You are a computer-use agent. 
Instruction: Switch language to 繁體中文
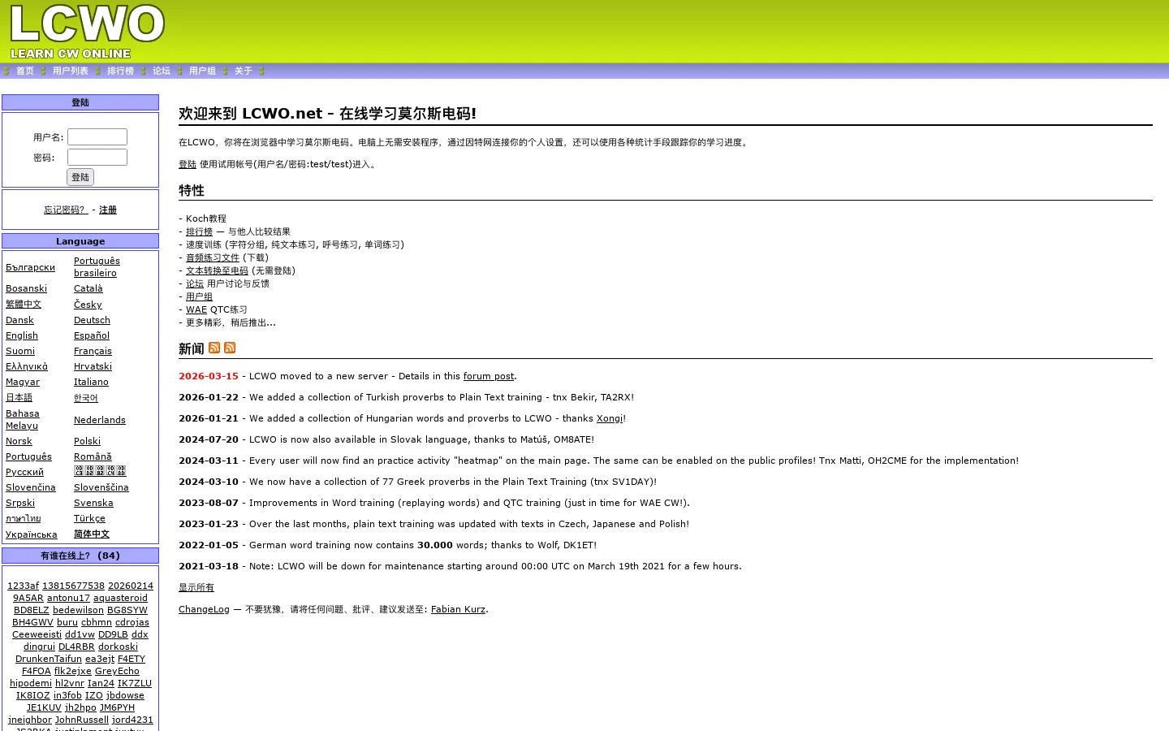(x=24, y=304)
